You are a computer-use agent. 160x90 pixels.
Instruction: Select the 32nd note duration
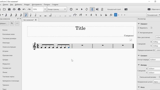[16, 15]
